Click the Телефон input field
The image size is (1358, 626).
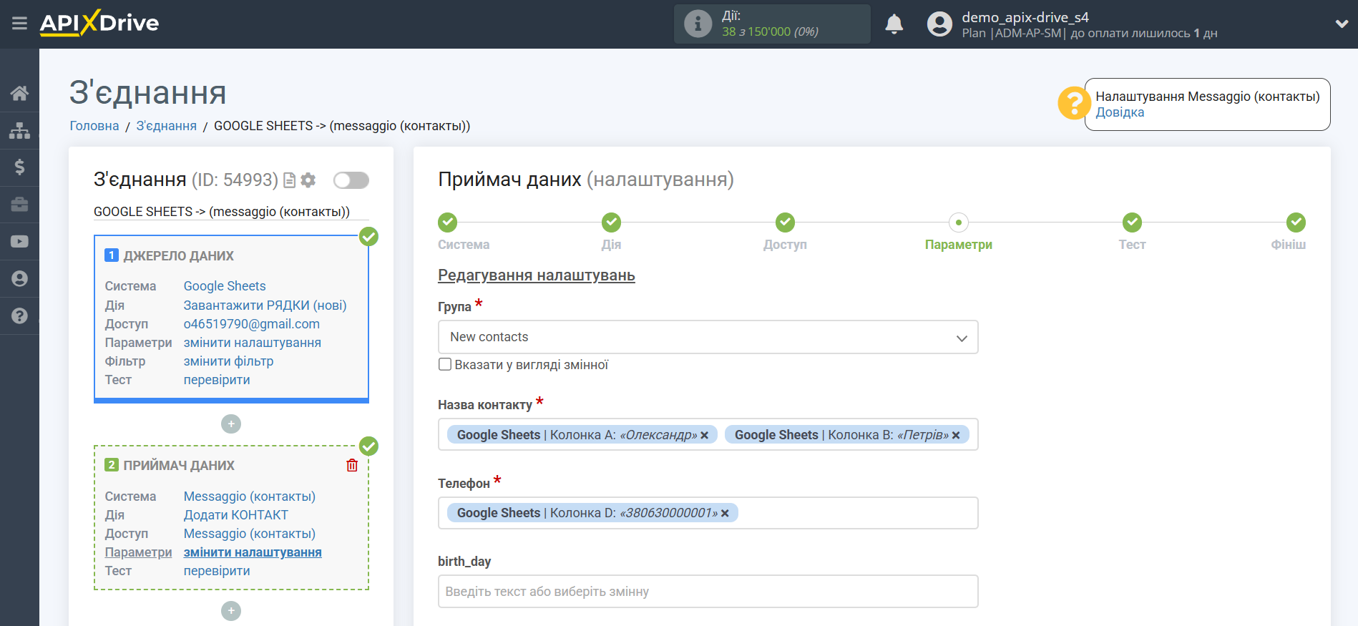click(708, 513)
